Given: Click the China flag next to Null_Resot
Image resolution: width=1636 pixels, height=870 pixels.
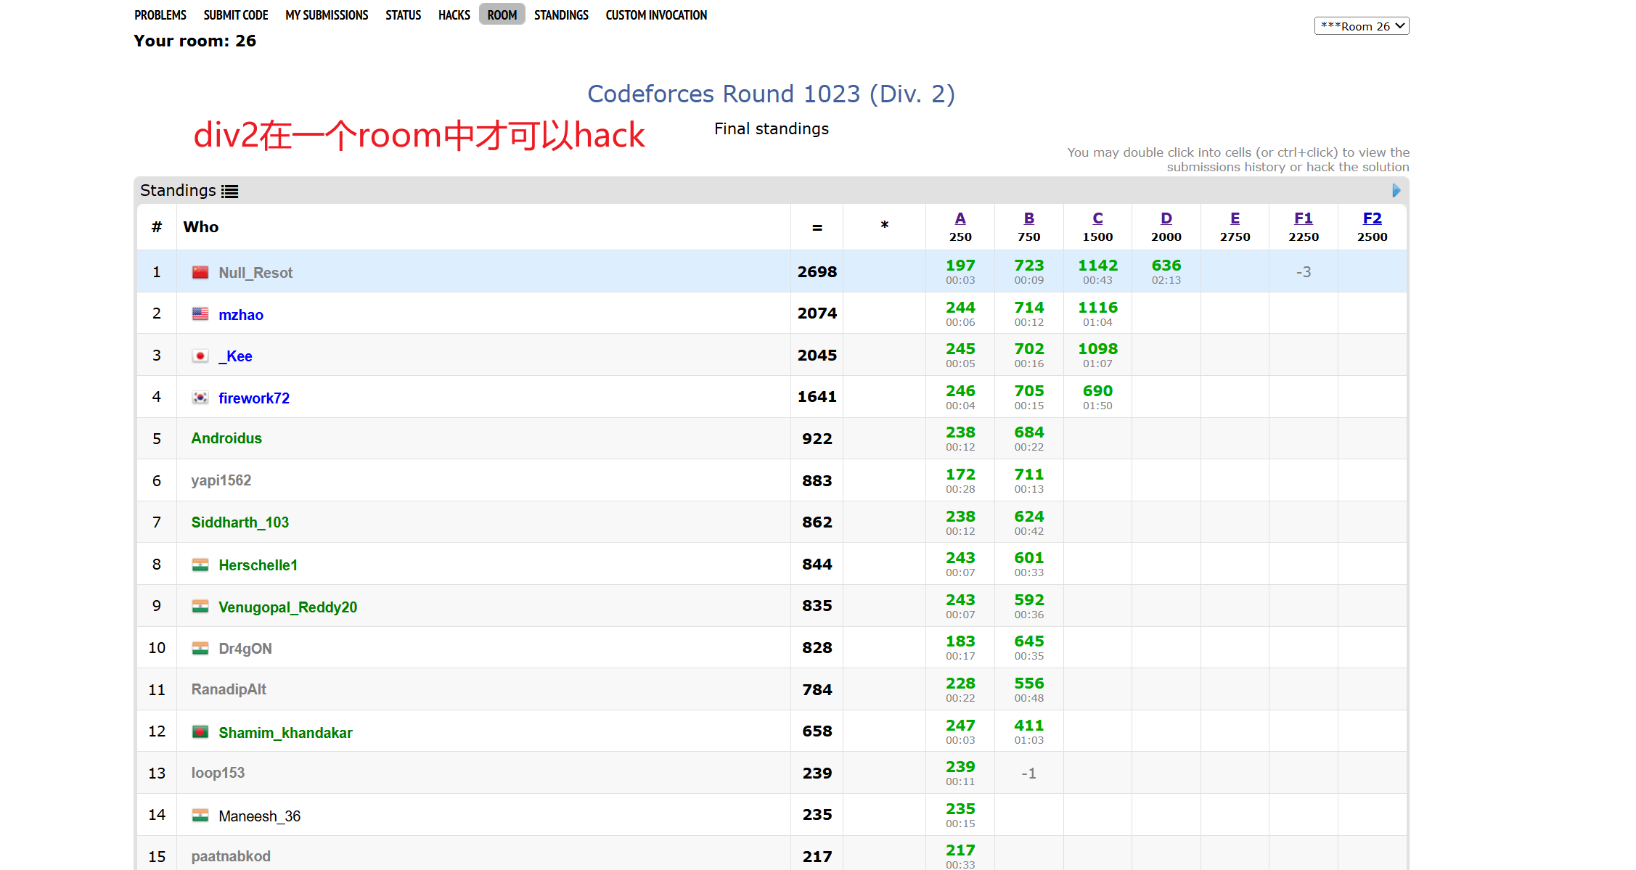Looking at the screenshot, I should [200, 272].
